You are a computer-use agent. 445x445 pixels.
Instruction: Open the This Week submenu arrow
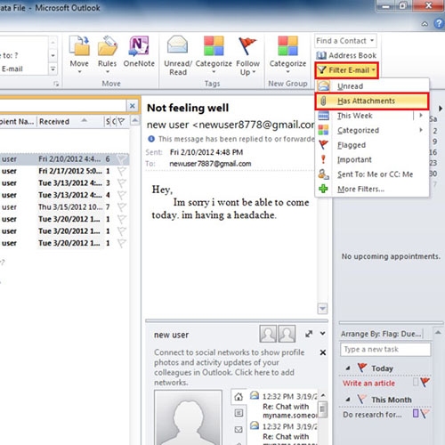pyautogui.click(x=421, y=115)
